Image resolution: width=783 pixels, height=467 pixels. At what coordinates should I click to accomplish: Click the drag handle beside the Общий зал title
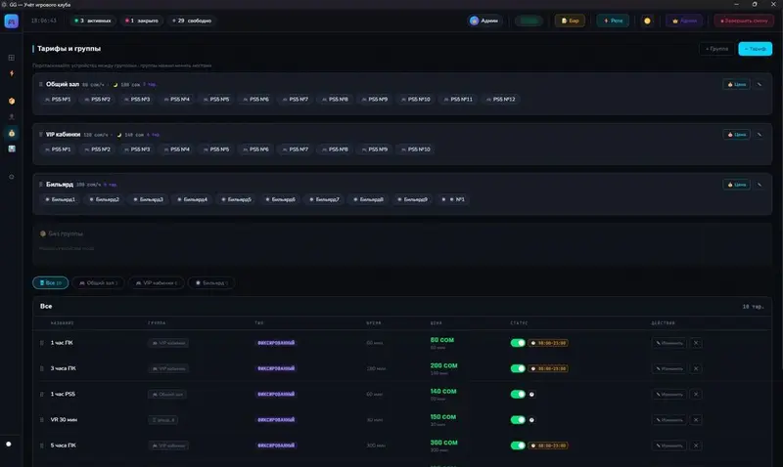[41, 84]
